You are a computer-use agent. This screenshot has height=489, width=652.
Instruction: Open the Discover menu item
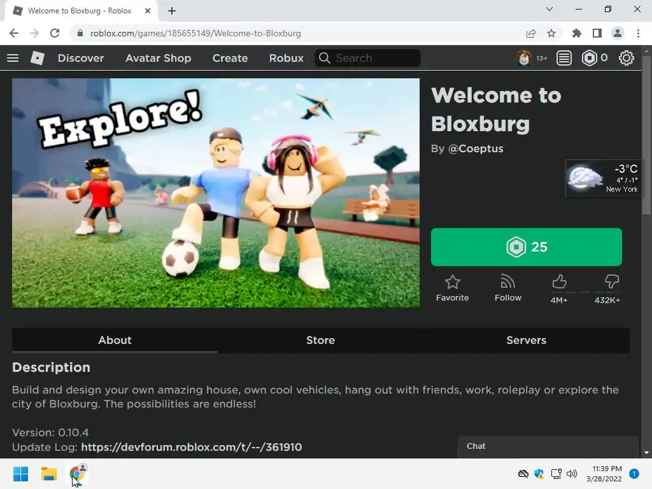(81, 58)
